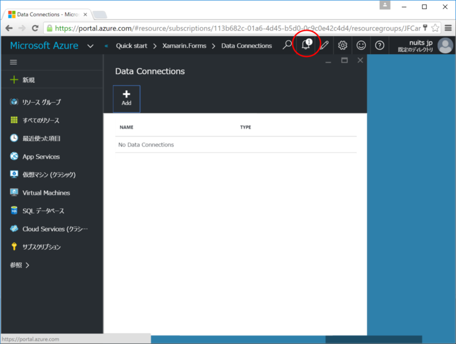The height and width of the screenshot is (344, 456).
Task: Click browser back arrow
Action: 9,28
